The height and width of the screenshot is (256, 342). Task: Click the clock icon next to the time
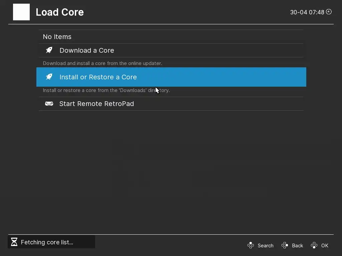tap(329, 12)
